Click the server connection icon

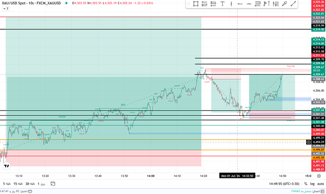point(323,191)
